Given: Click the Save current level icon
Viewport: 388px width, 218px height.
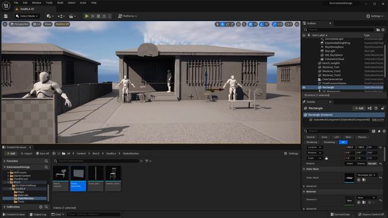Looking at the screenshot, I should point(5,16).
